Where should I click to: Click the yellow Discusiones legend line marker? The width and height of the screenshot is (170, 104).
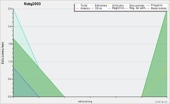pos(127,5)
